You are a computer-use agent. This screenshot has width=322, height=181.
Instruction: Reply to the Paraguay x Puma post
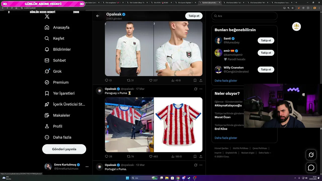tap(108, 156)
